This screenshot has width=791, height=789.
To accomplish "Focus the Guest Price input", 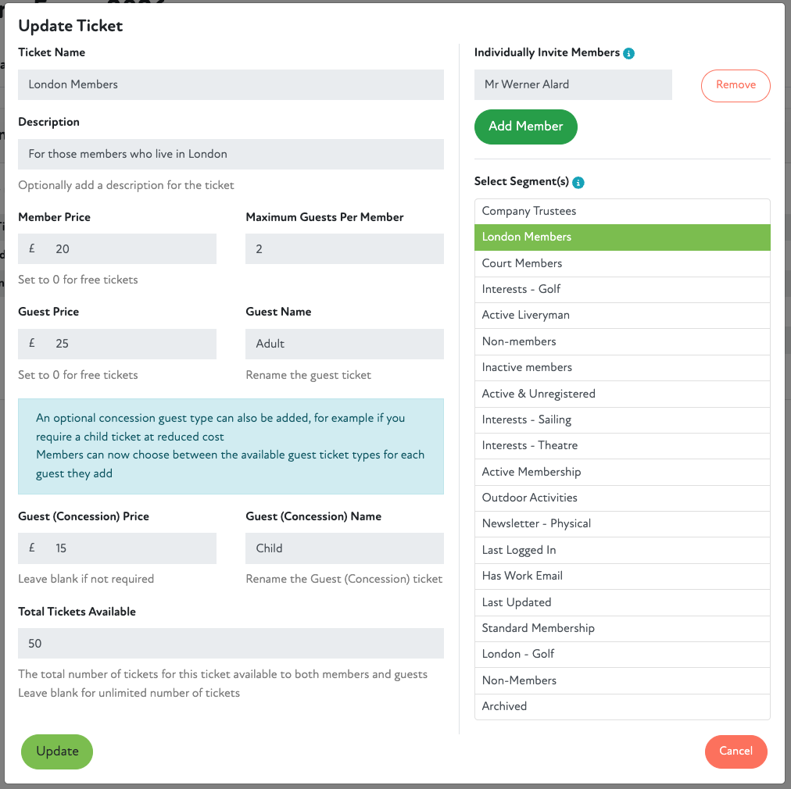I will click(x=129, y=344).
